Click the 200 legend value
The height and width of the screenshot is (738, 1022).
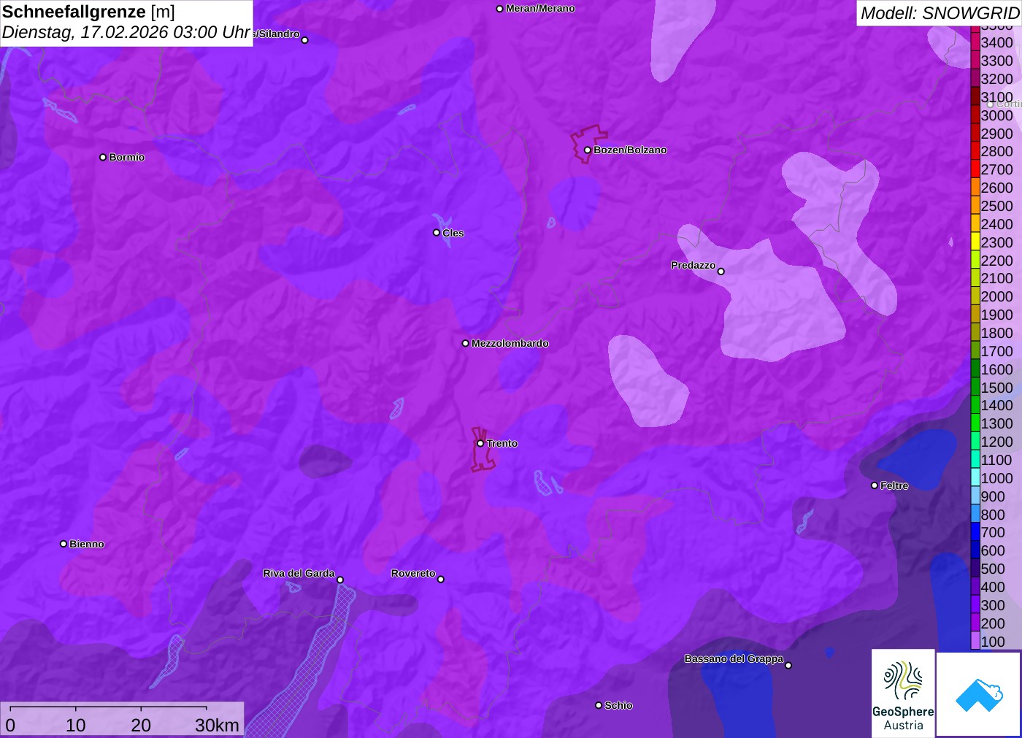(993, 623)
